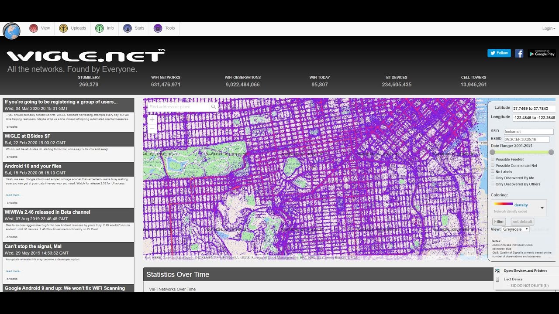Open the WiGLE at BSides SF post title
This screenshot has height=314, width=559.
tap(28, 136)
